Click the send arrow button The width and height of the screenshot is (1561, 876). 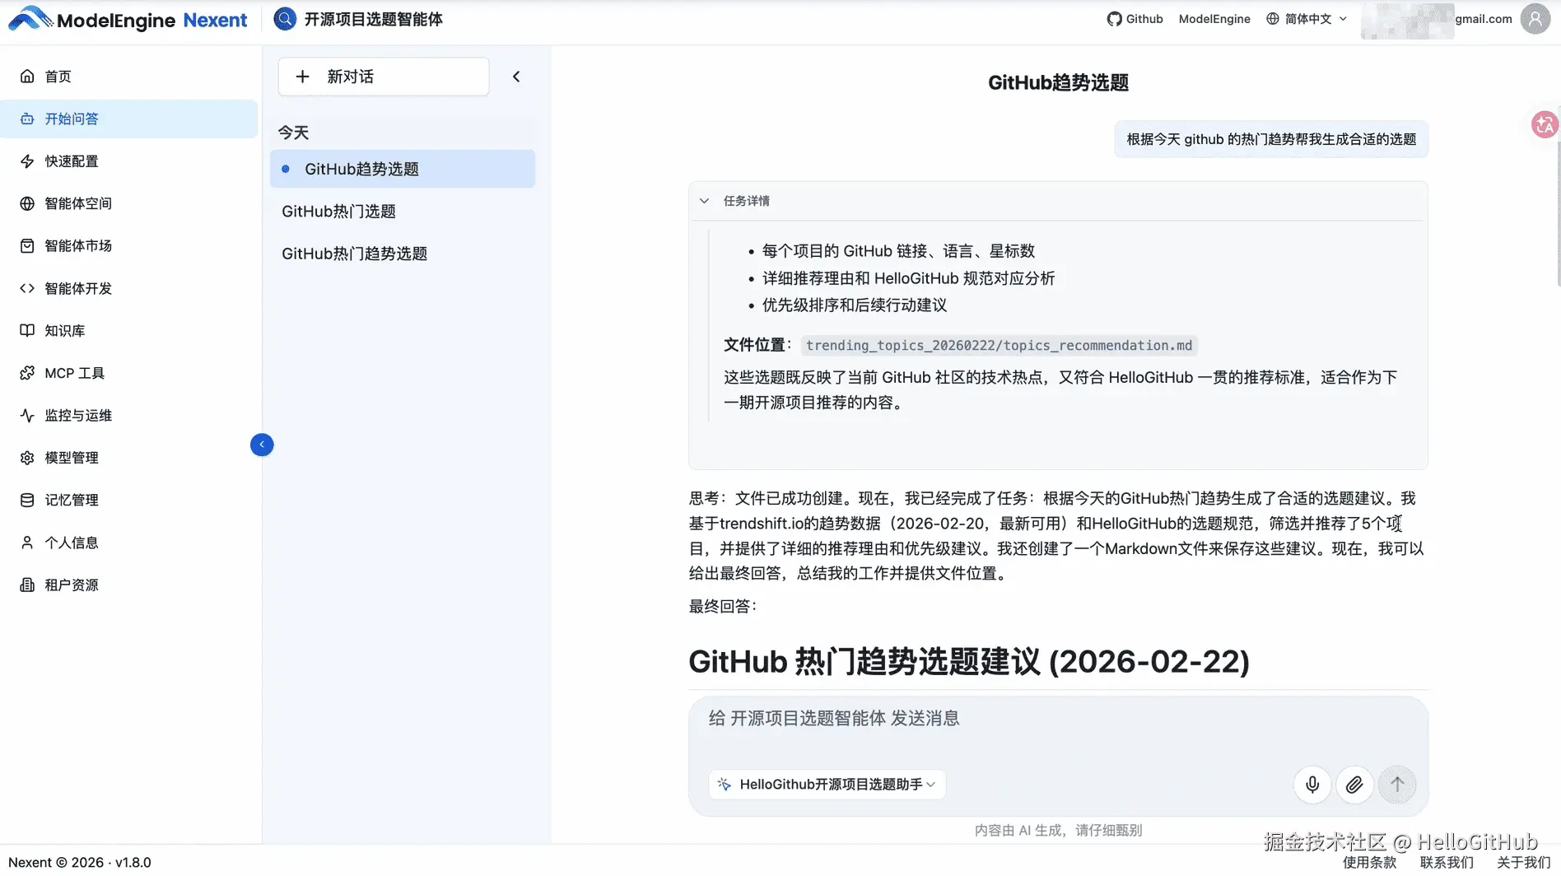pyautogui.click(x=1397, y=785)
